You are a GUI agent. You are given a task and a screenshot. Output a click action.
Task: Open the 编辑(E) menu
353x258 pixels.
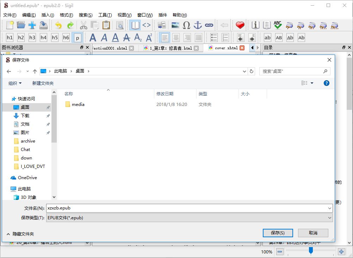point(29,15)
